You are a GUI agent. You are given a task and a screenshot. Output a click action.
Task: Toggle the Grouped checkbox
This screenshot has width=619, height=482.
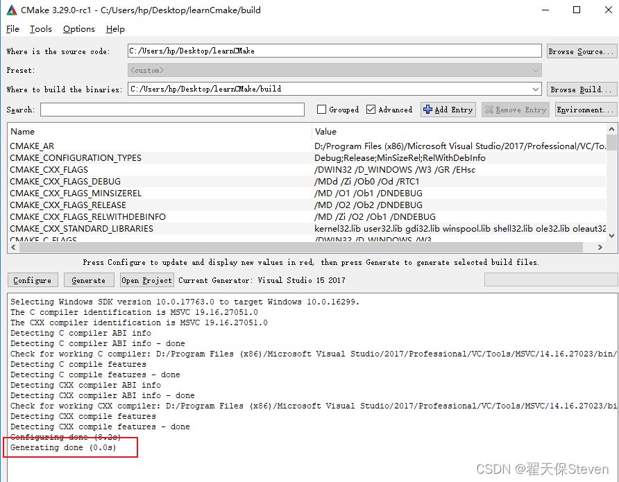pyautogui.click(x=321, y=110)
